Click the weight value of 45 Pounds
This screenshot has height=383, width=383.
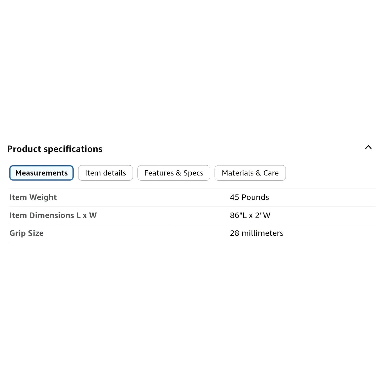pos(249,197)
